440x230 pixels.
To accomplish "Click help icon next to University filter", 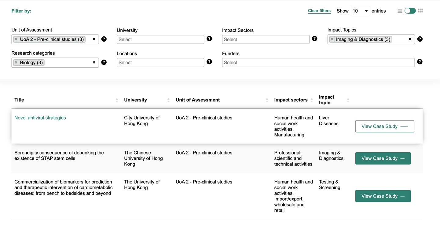I will [x=209, y=39].
